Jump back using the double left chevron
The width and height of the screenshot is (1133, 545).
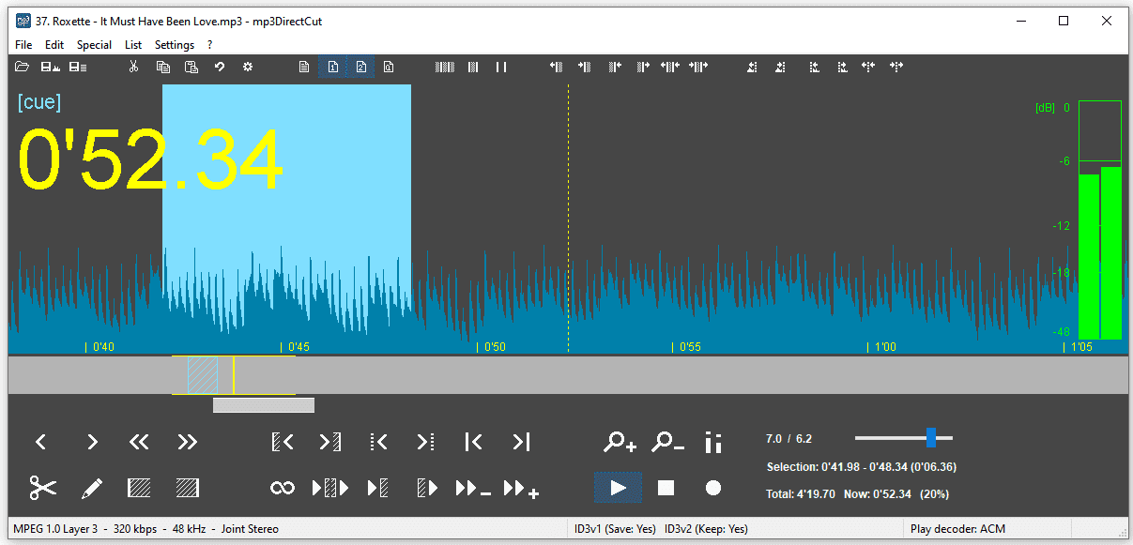click(139, 442)
